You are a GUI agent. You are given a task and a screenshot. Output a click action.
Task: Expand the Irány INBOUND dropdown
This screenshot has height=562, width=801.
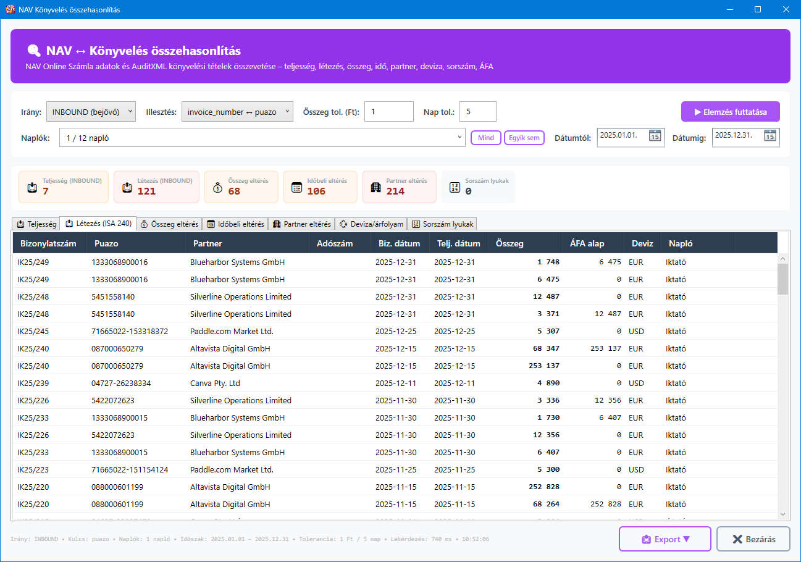[91, 112]
